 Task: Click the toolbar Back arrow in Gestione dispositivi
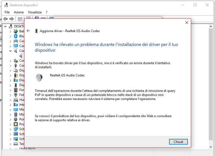(5, 19)
